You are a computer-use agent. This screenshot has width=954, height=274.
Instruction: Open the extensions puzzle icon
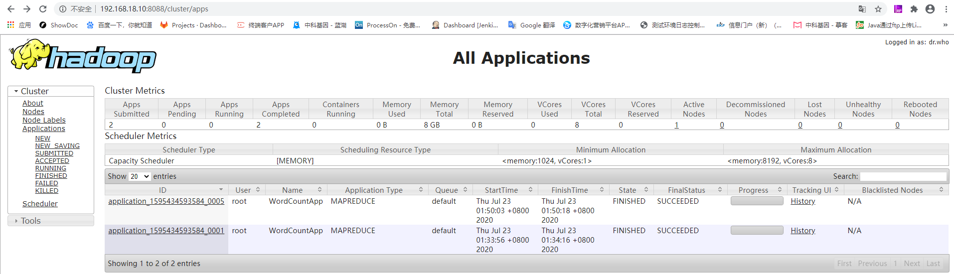[x=914, y=9]
